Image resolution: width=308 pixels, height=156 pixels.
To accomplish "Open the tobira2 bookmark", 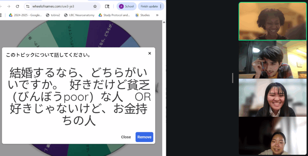I will 53,15.
